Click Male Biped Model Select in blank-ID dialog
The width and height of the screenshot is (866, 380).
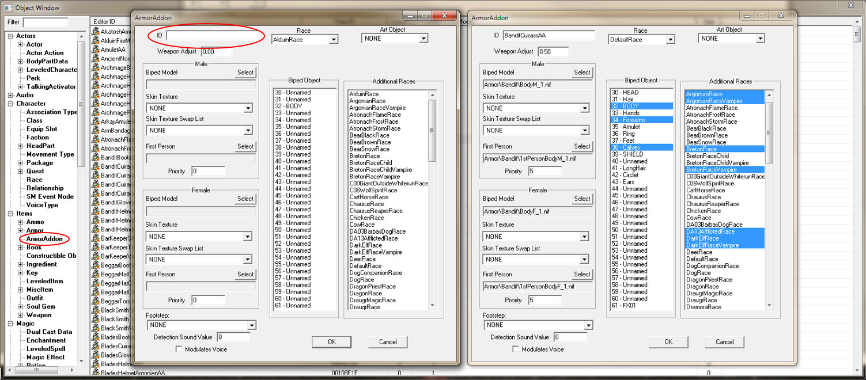tap(245, 72)
